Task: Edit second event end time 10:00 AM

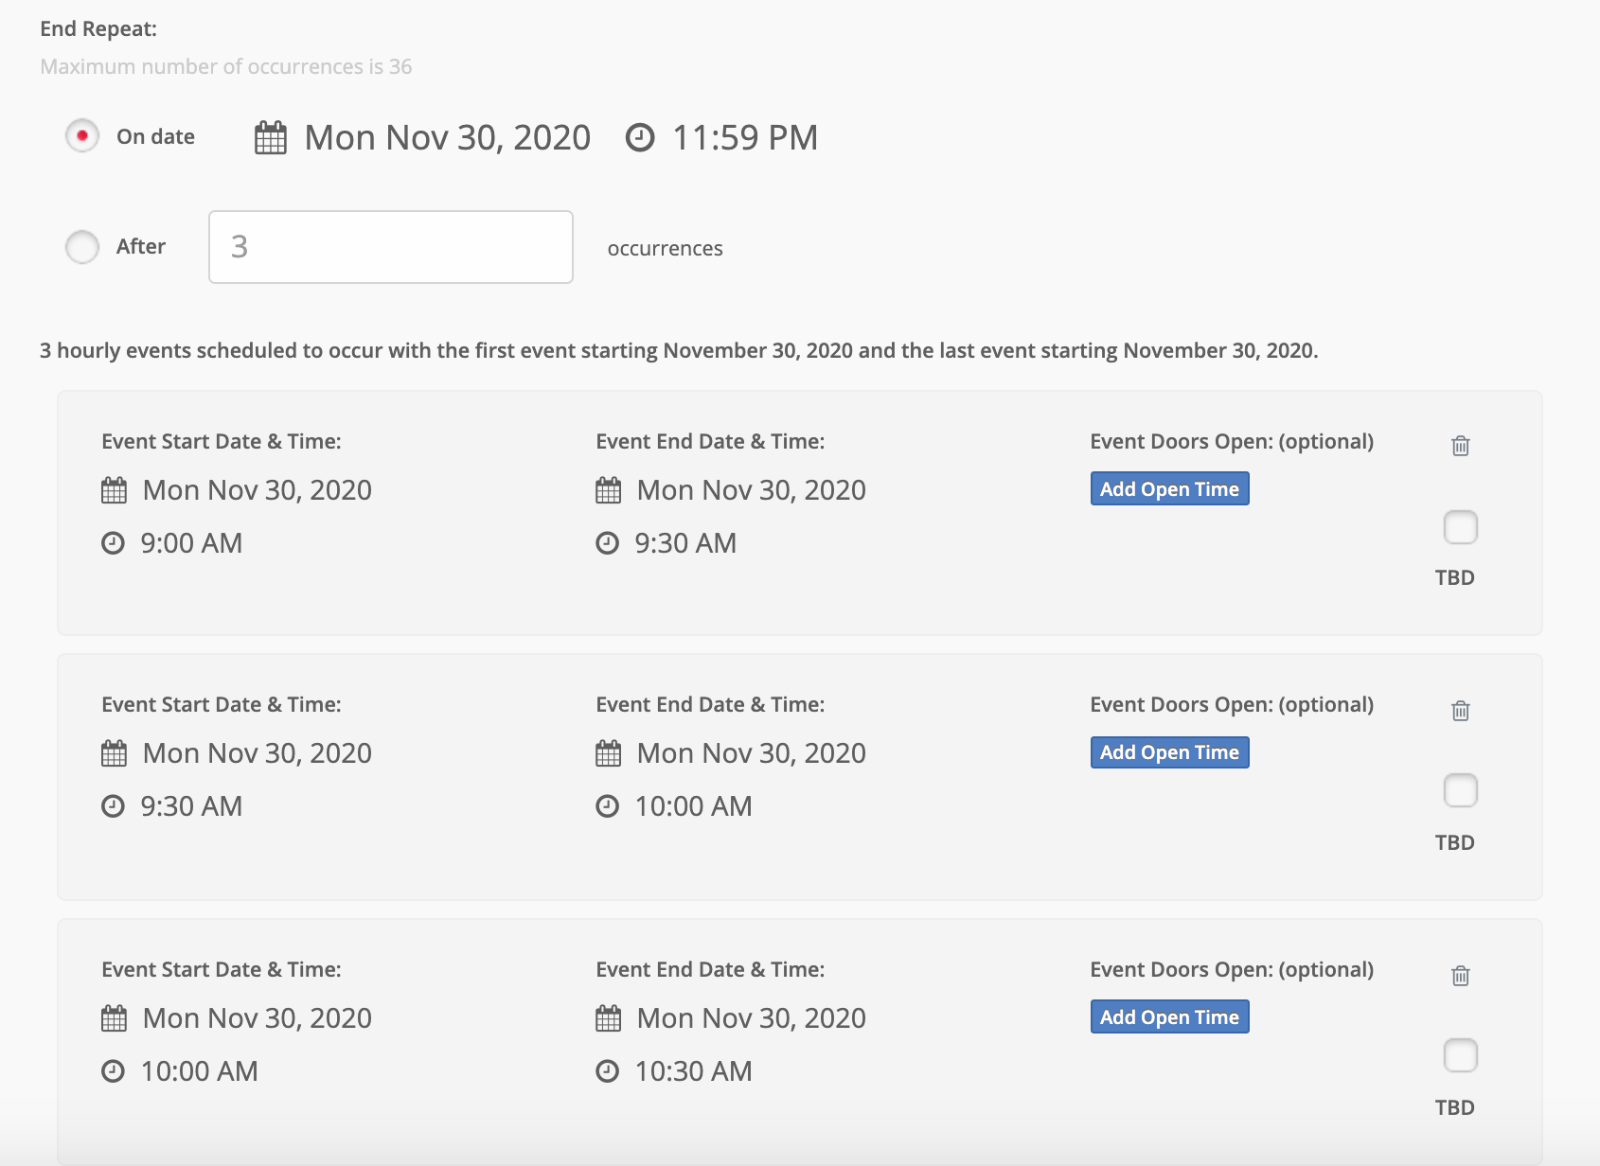Action: click(x=694, y=806)
